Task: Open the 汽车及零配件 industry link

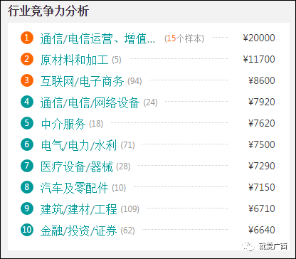Action: click(74, 188)
